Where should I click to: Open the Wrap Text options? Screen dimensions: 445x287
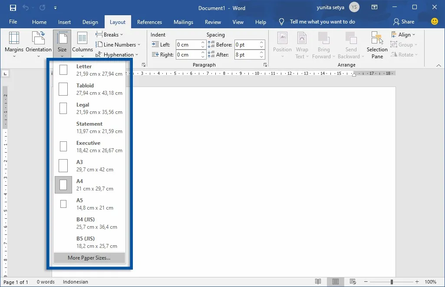coord(302,44)
